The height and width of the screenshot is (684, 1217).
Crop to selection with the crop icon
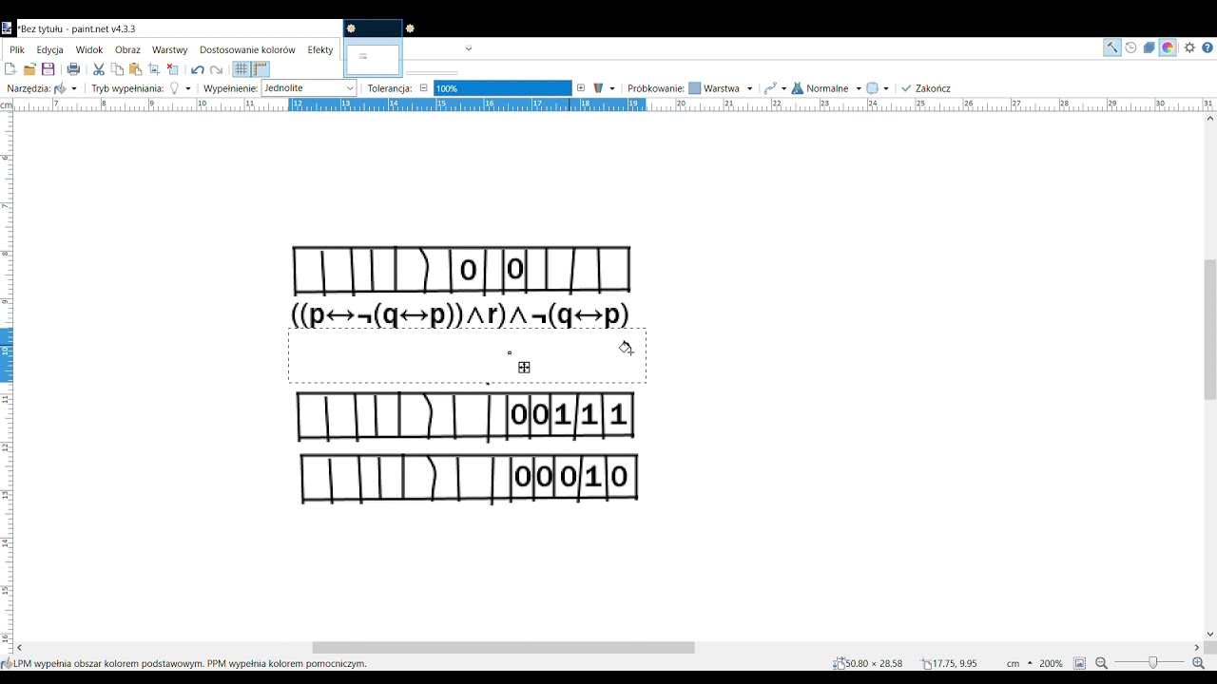tap(154, 69)
